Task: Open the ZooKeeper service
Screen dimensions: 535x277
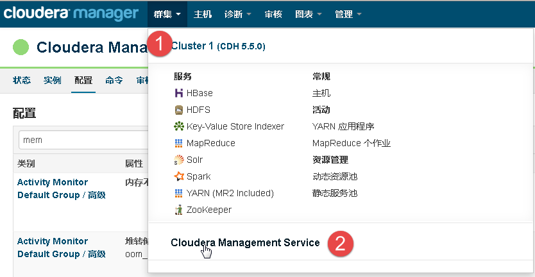Action: click(x=209, y=210)
